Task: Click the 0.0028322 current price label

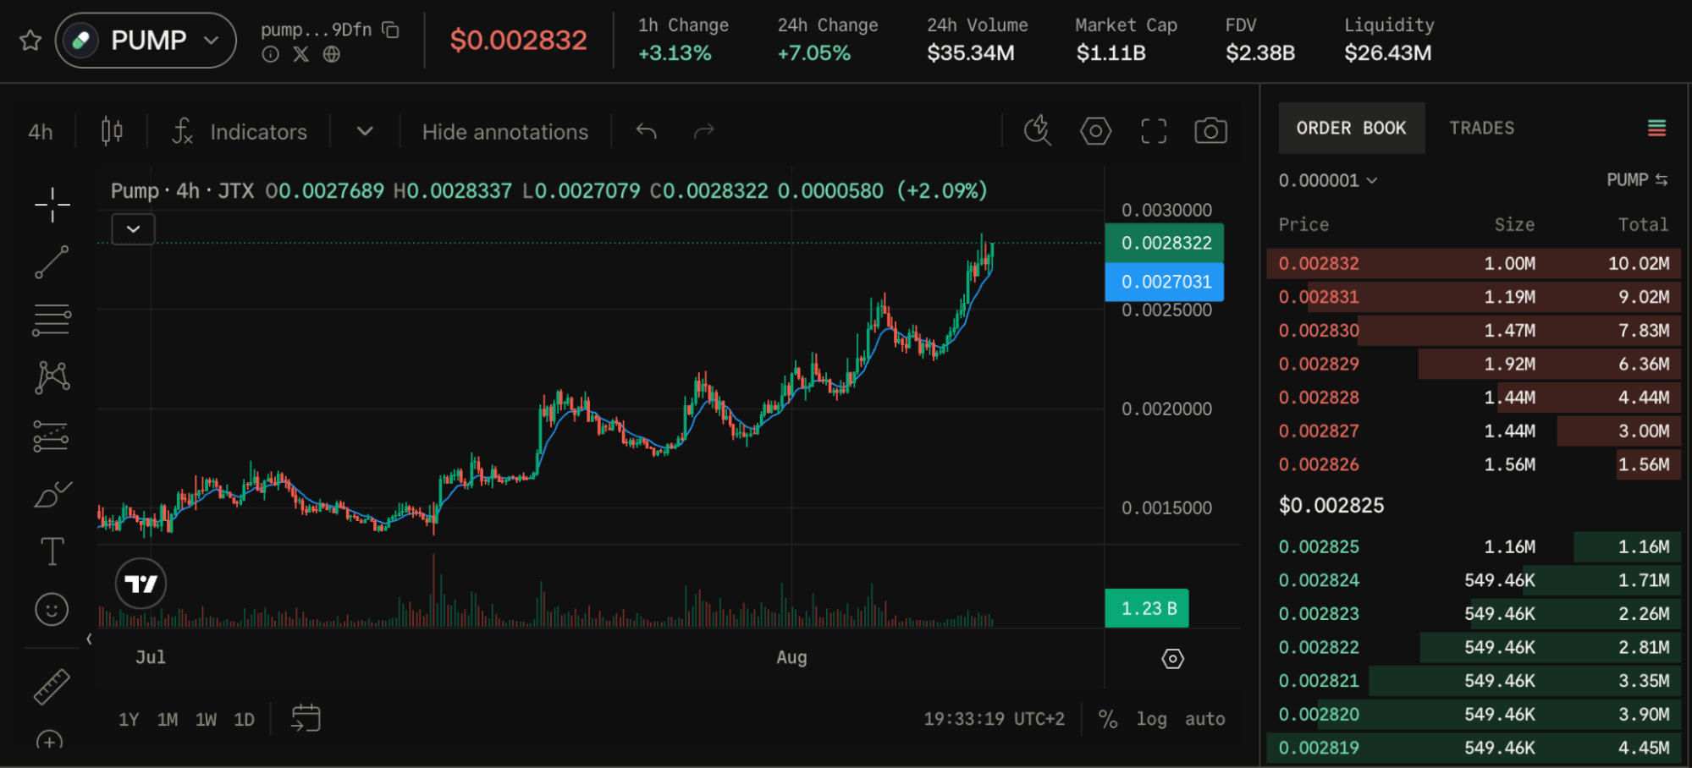Action: tap(1165, 243)
